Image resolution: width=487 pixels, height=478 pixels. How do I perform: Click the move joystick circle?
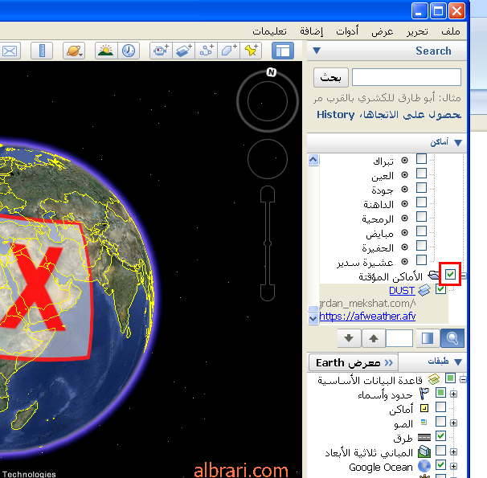[268, 159]
